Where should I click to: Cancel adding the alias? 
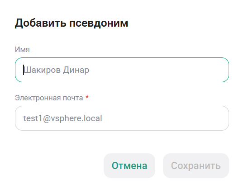click(129, 165)
